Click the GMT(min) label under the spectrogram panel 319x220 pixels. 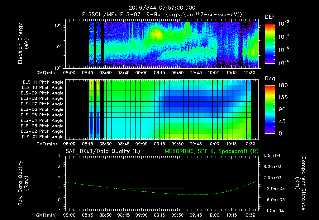(47, 73)
